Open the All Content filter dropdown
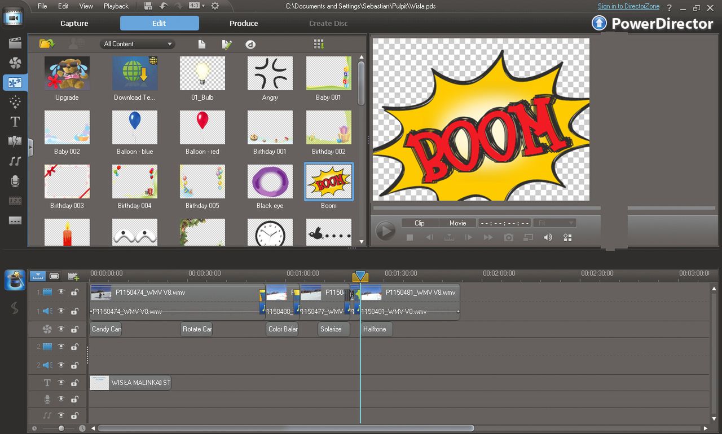The height and width of the screenshot is (434, 722). 137,44
